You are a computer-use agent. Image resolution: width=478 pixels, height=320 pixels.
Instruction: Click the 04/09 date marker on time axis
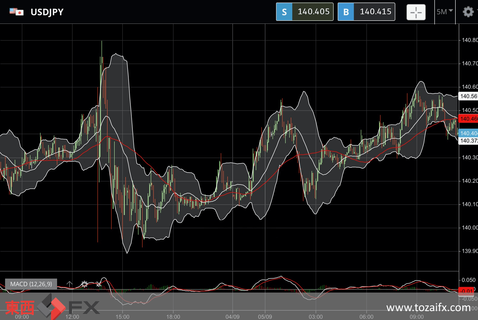click(x=232, y=317)
